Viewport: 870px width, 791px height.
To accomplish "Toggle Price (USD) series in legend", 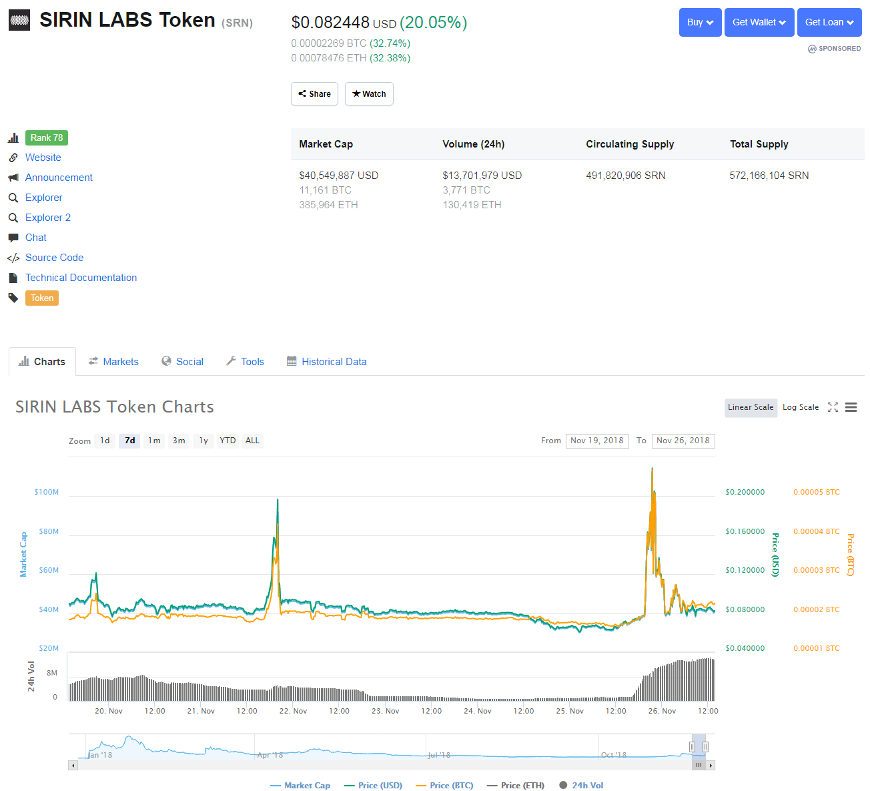I will [373, 786].
